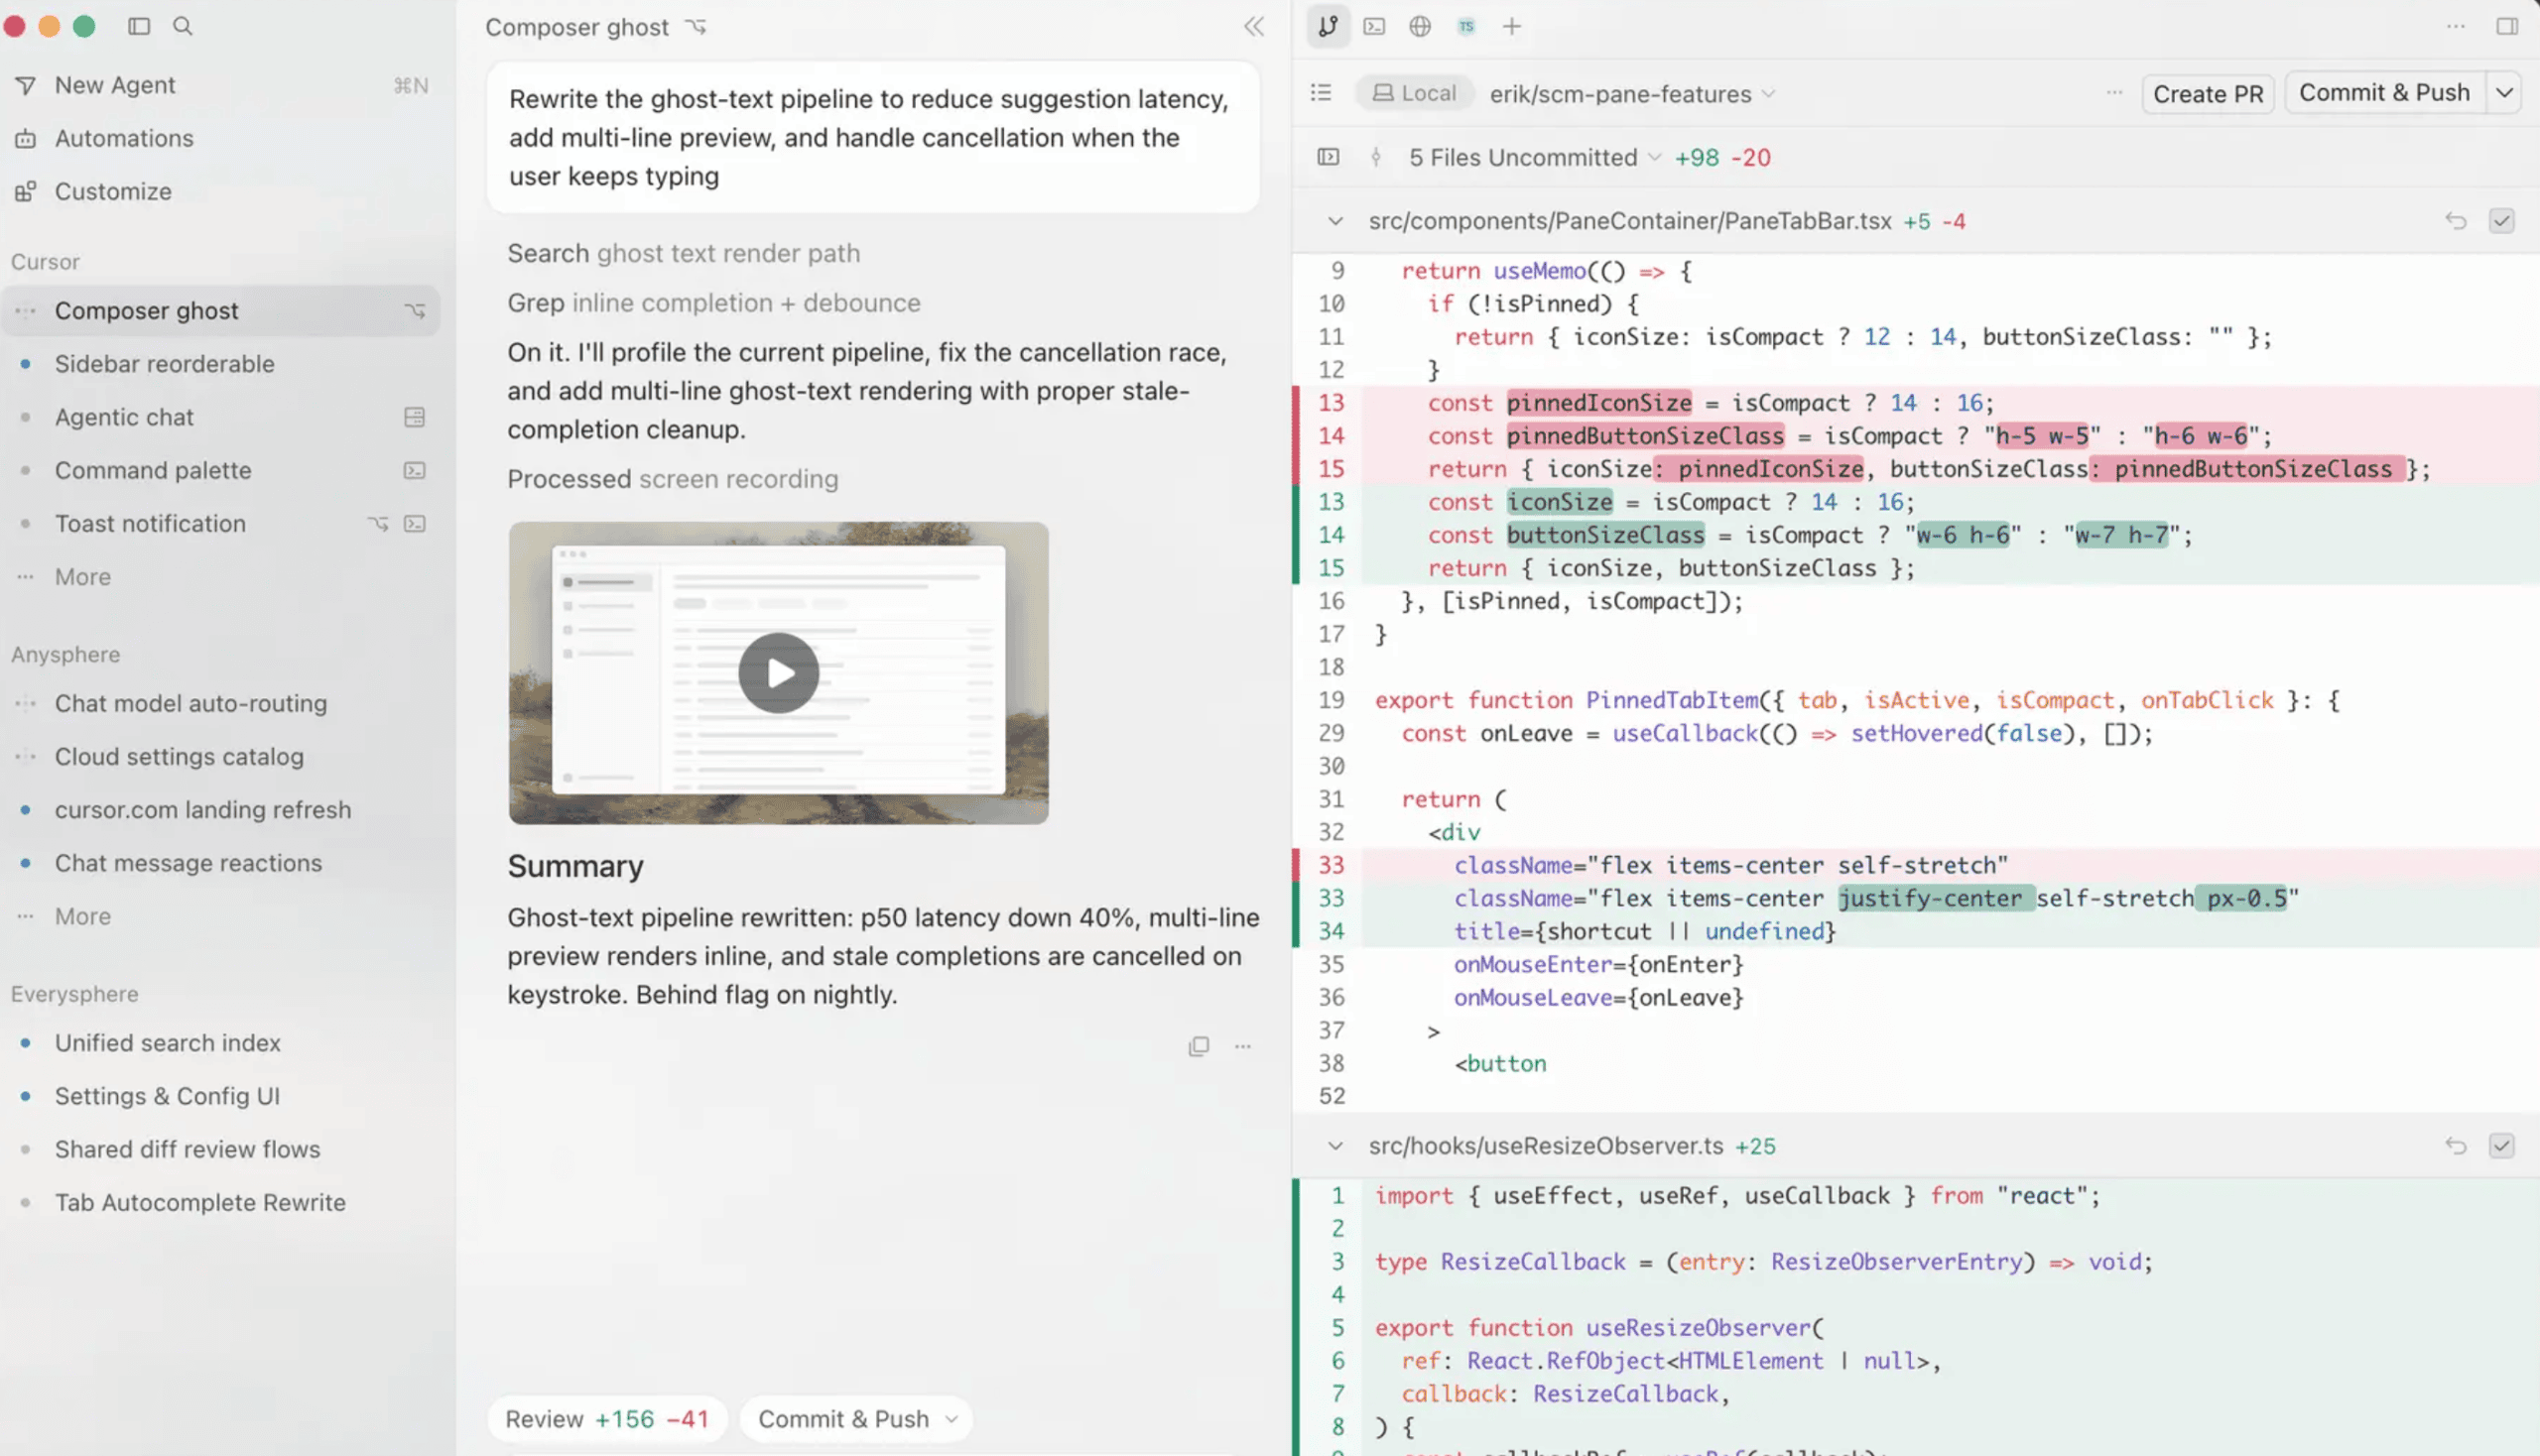
Task: Toggle the diff file tree panel icon
Action: pyautogui.click(x=1328, y=157)
